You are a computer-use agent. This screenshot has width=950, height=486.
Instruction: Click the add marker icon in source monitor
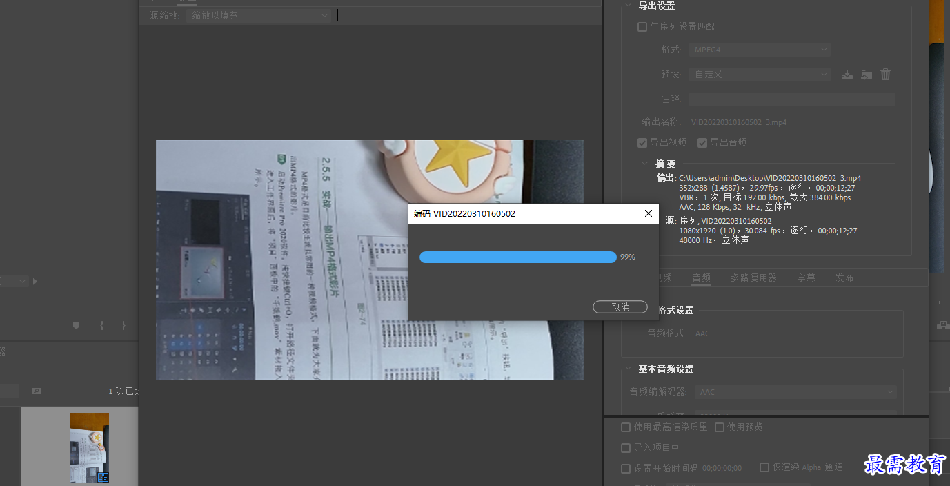coord(77,325)
